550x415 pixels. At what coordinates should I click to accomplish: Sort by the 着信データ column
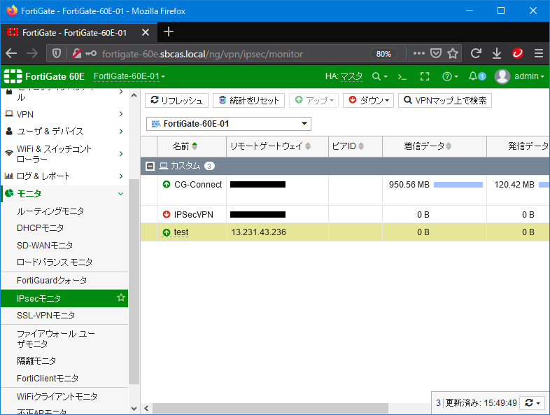tap(435, 146)
